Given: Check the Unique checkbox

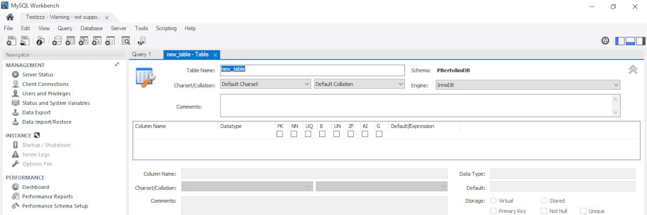Looking at the screenshot, I should pyautogui.click(x=583, y=211).
